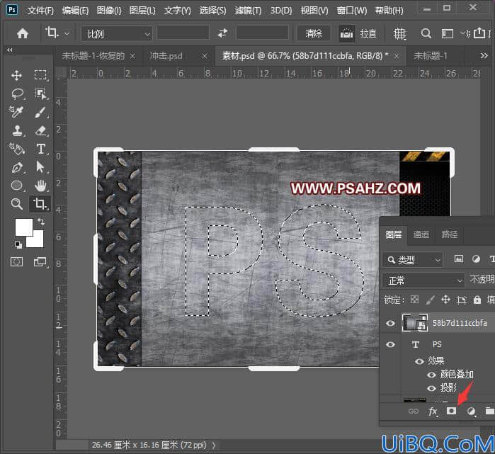Open crop overlay grid options

pyautogui.click(x=399, y=33)
